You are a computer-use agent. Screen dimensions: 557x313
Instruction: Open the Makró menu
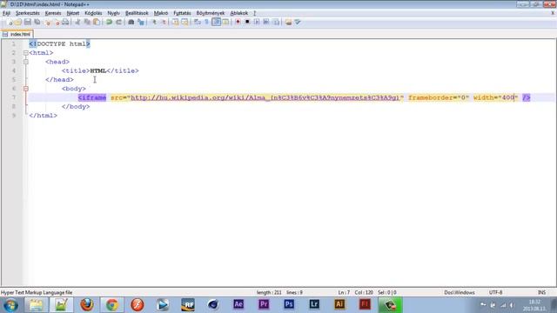point(161,13)
